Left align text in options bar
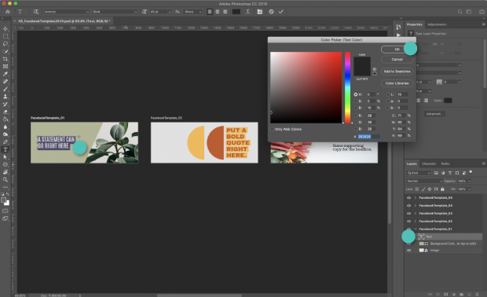This screenshot has height=297, width=487. (x=210, y=12)
